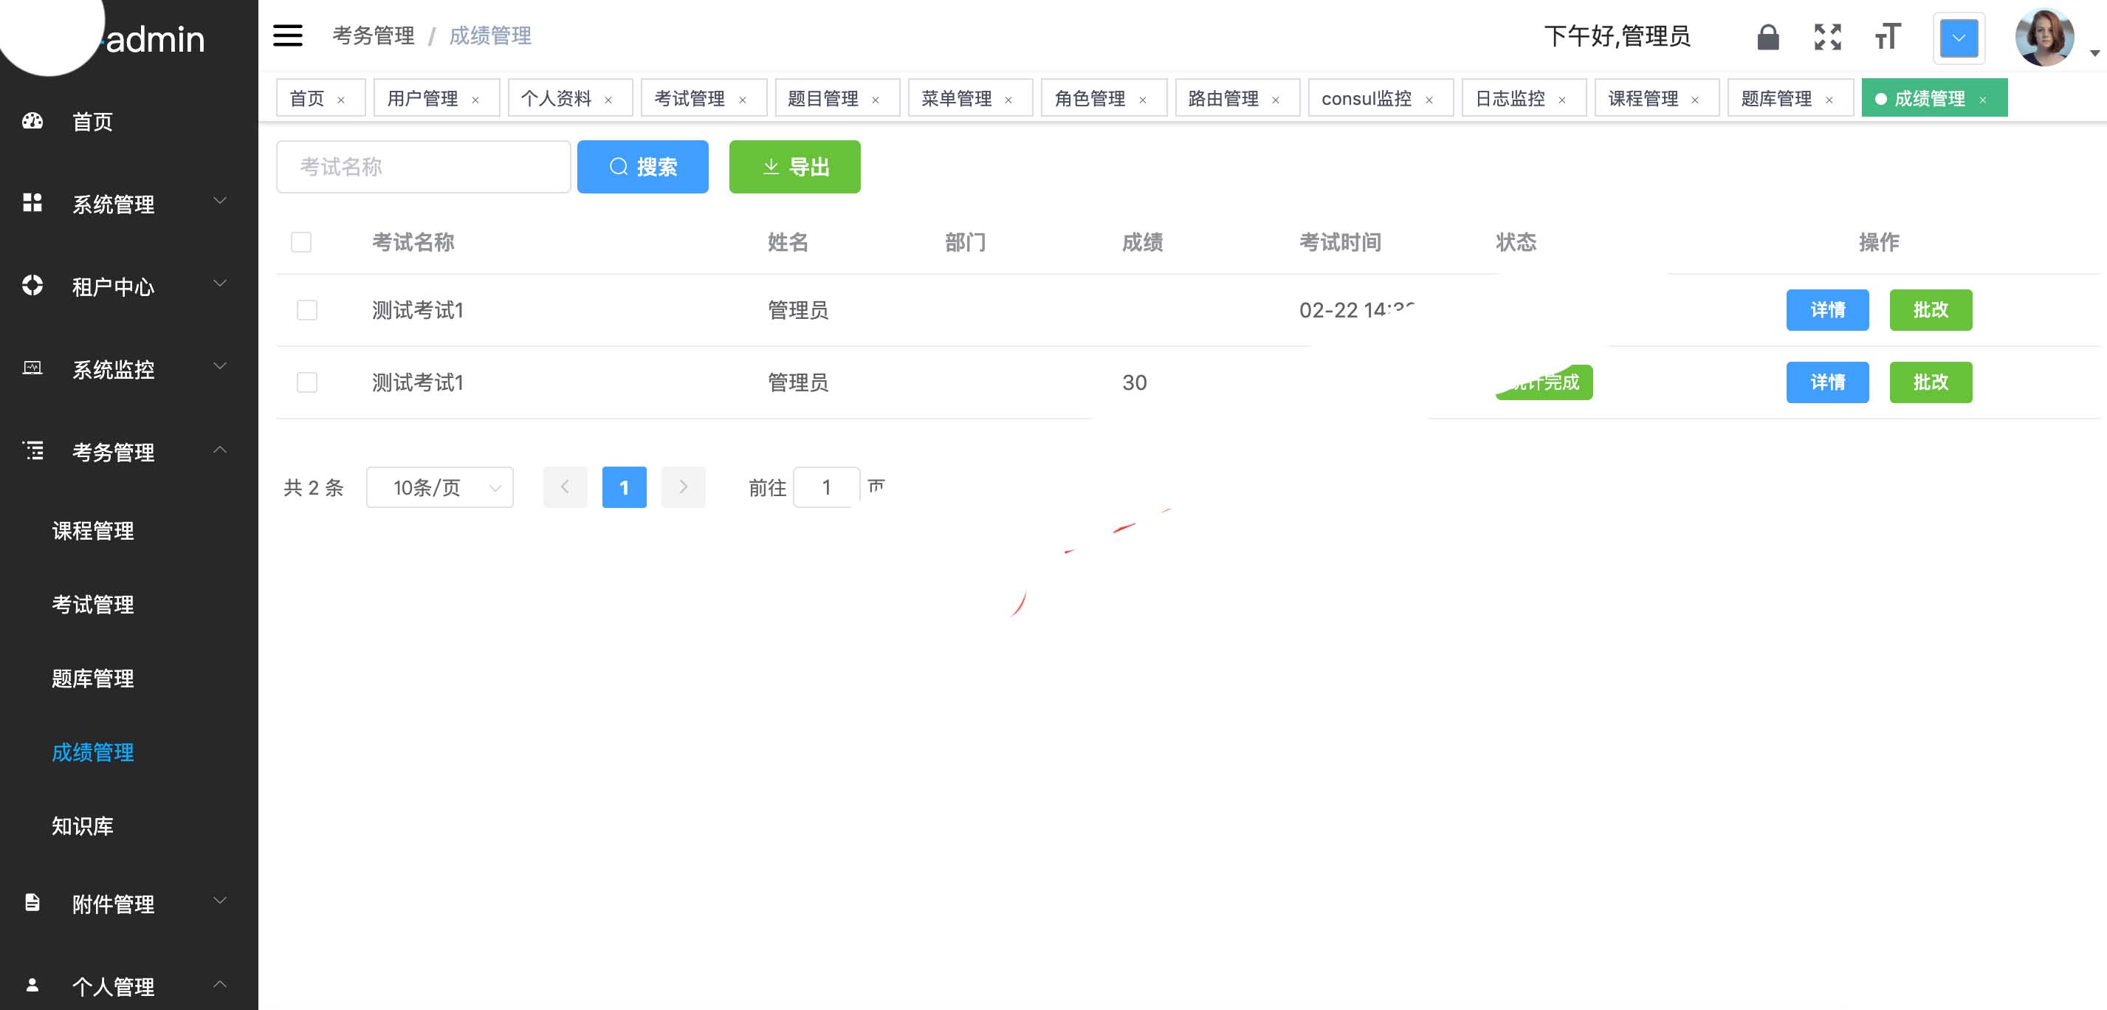
Task: Click the user avatar picture
Action: pyautogui.click(x=2044, y=38)
